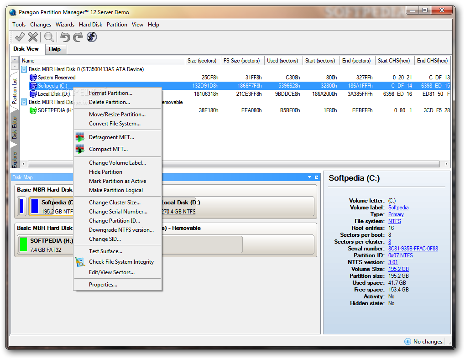Click the Defragment MFT icon in context menu
This screenshot has width=465, height=359.
coord(80,137)
